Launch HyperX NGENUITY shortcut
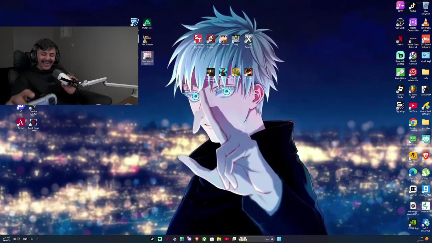 tap(413, 75)
